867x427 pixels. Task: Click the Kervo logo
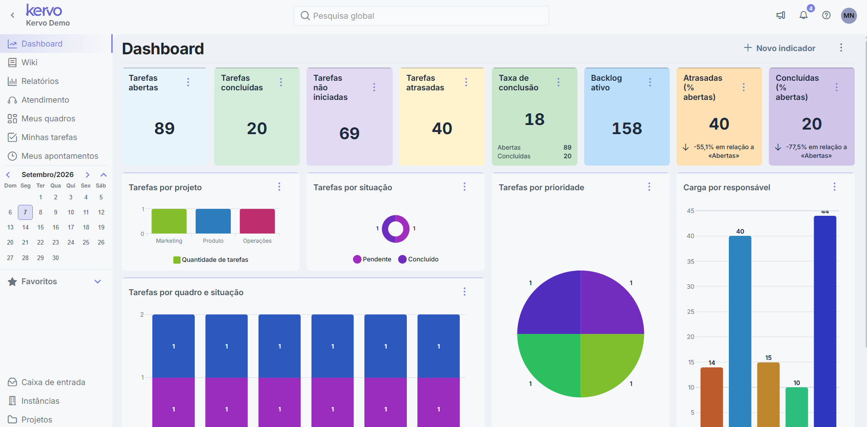tap(44, 10)
